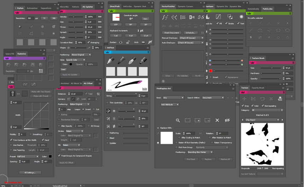Expand the Add Attribute dropdown

(170, 105)
